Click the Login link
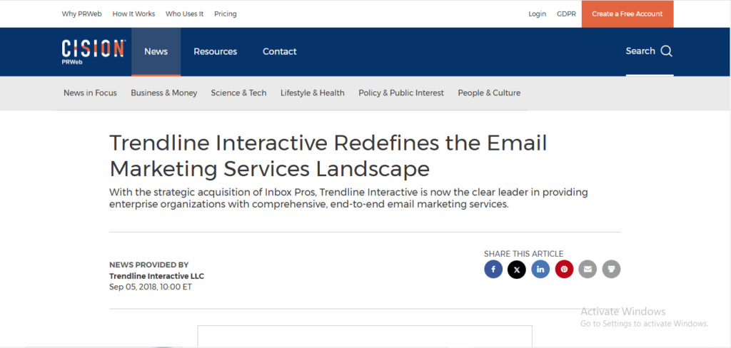 click(x=537, y=14)
